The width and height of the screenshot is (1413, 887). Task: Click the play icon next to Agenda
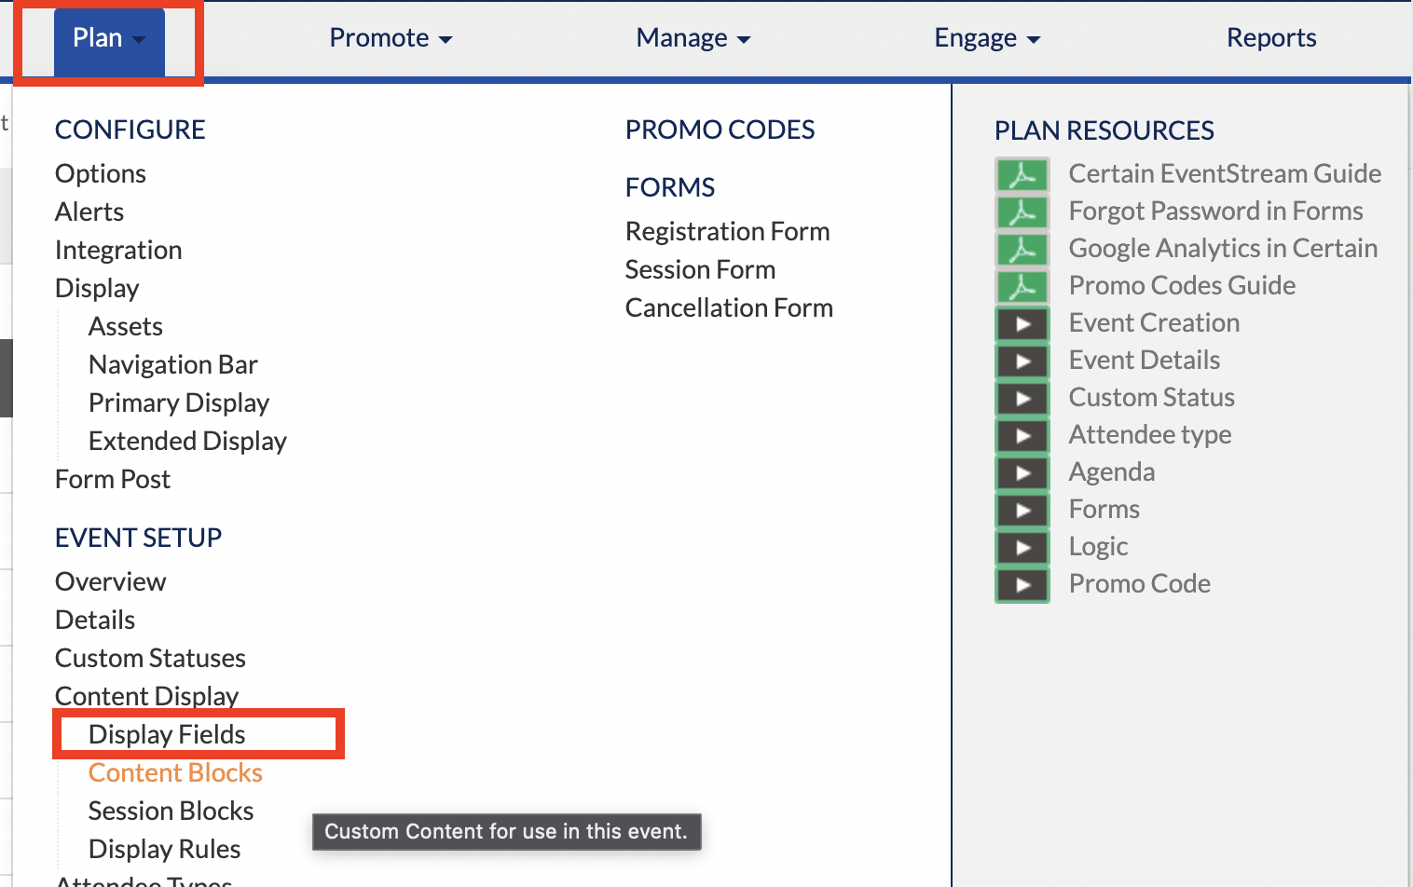1022,472
